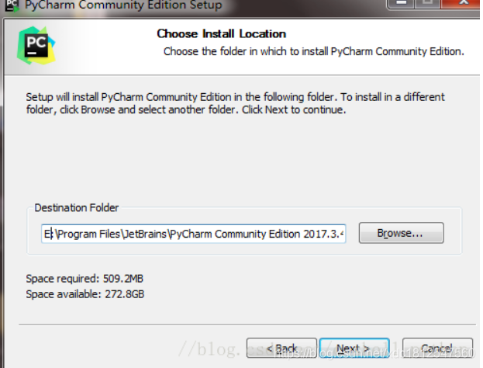This screenshot has height=368, width=483.
Task: Click the small PyCharm icon in title bar
Action: coord(12,5)
